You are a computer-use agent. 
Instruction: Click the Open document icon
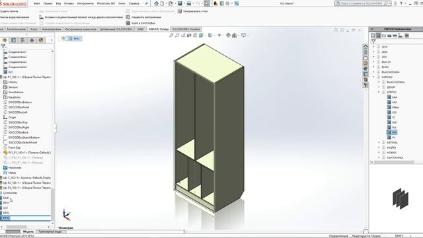[171, 3]
